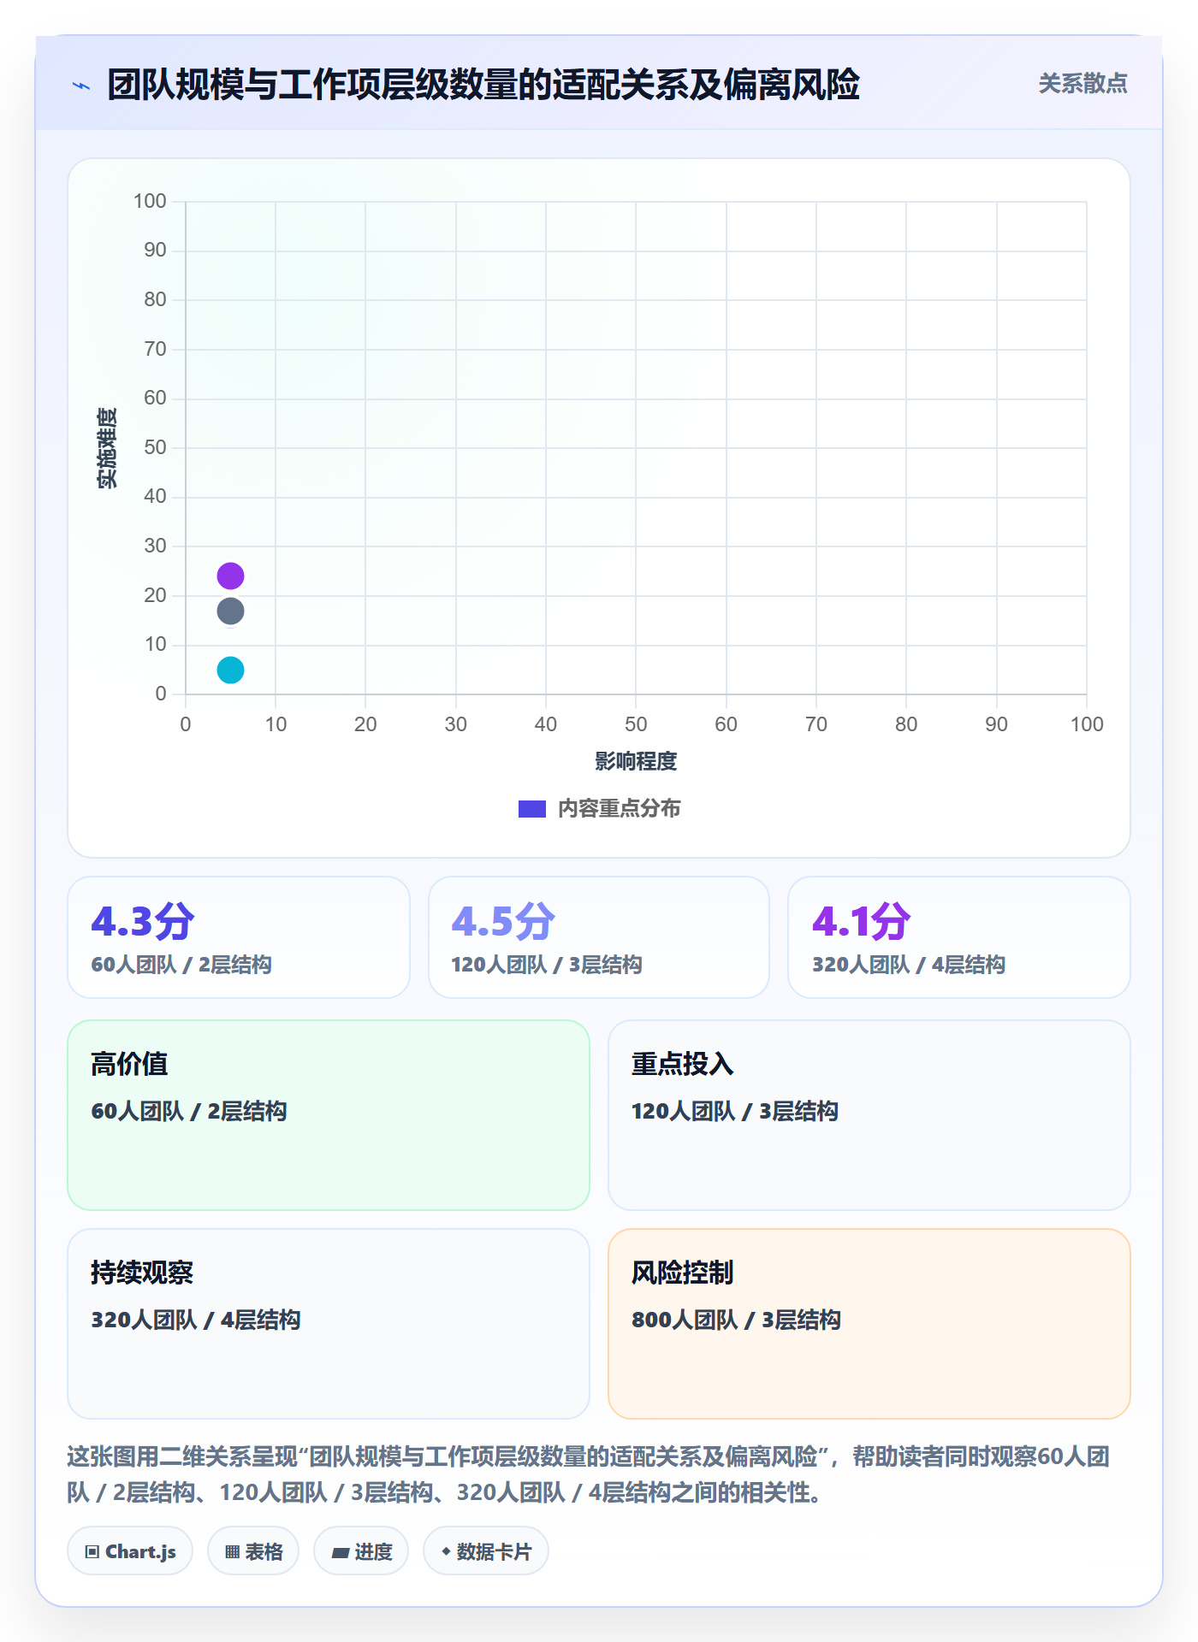Click the 数据卡片 tag chip
The height and width of the screenshot is (1642, 1198).
click(x=486, y=1551)
